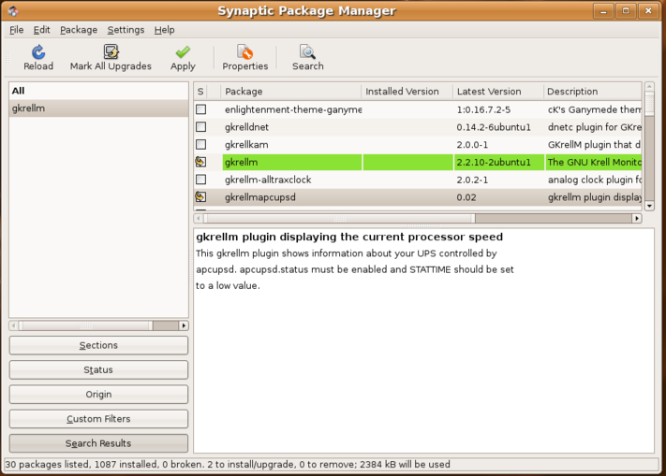The height and width of the screenshot is (476, 666).
Task: Click version 2.2.10-2ubuntu1 cell
Action: pyautogui.click(x=498, y=162)
